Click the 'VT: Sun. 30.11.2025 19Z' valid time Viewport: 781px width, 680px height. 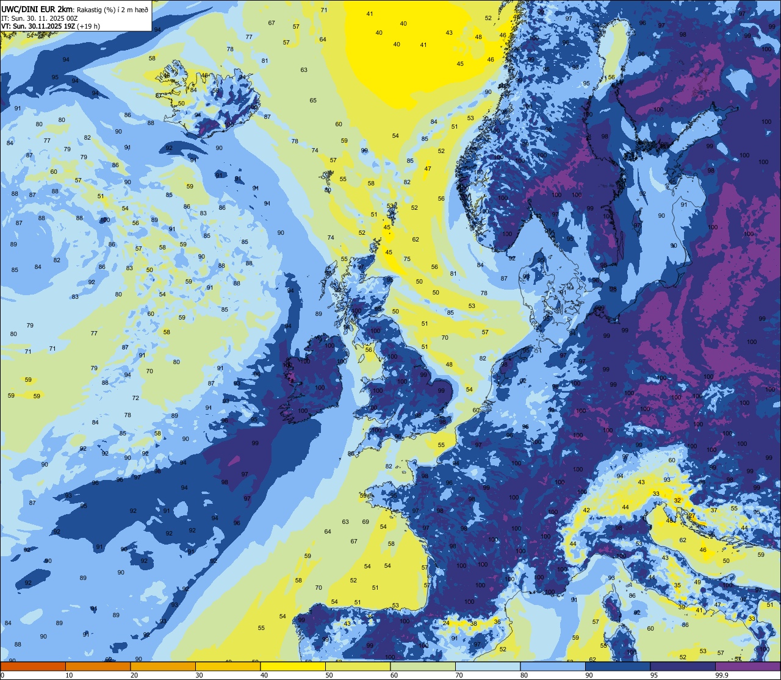(x=38, y=26)
